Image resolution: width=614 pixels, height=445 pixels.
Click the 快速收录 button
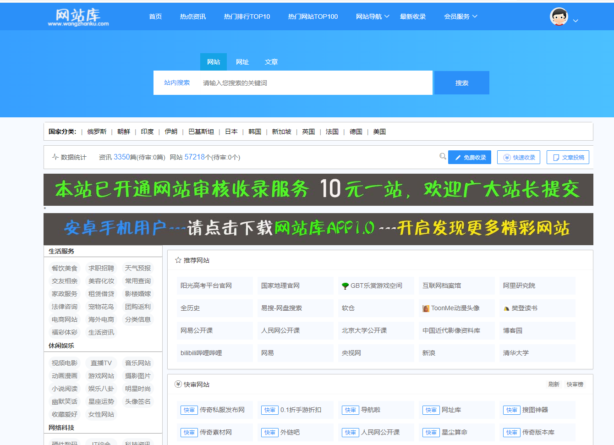(x=519, y=157)
